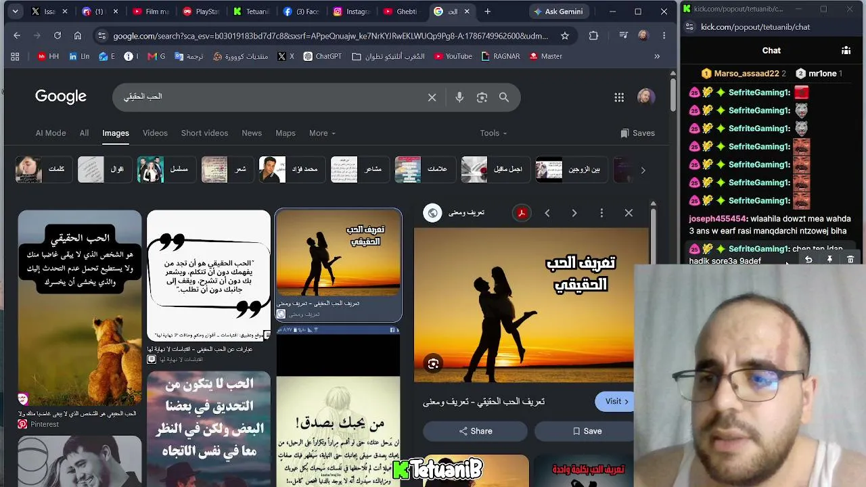Open the Google account profile avatar
Image resolution: width=866 pixels, height=487 pixels.
pos(646,97)
